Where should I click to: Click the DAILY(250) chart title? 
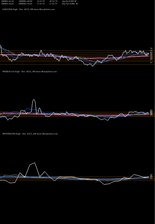pos(29,9)
